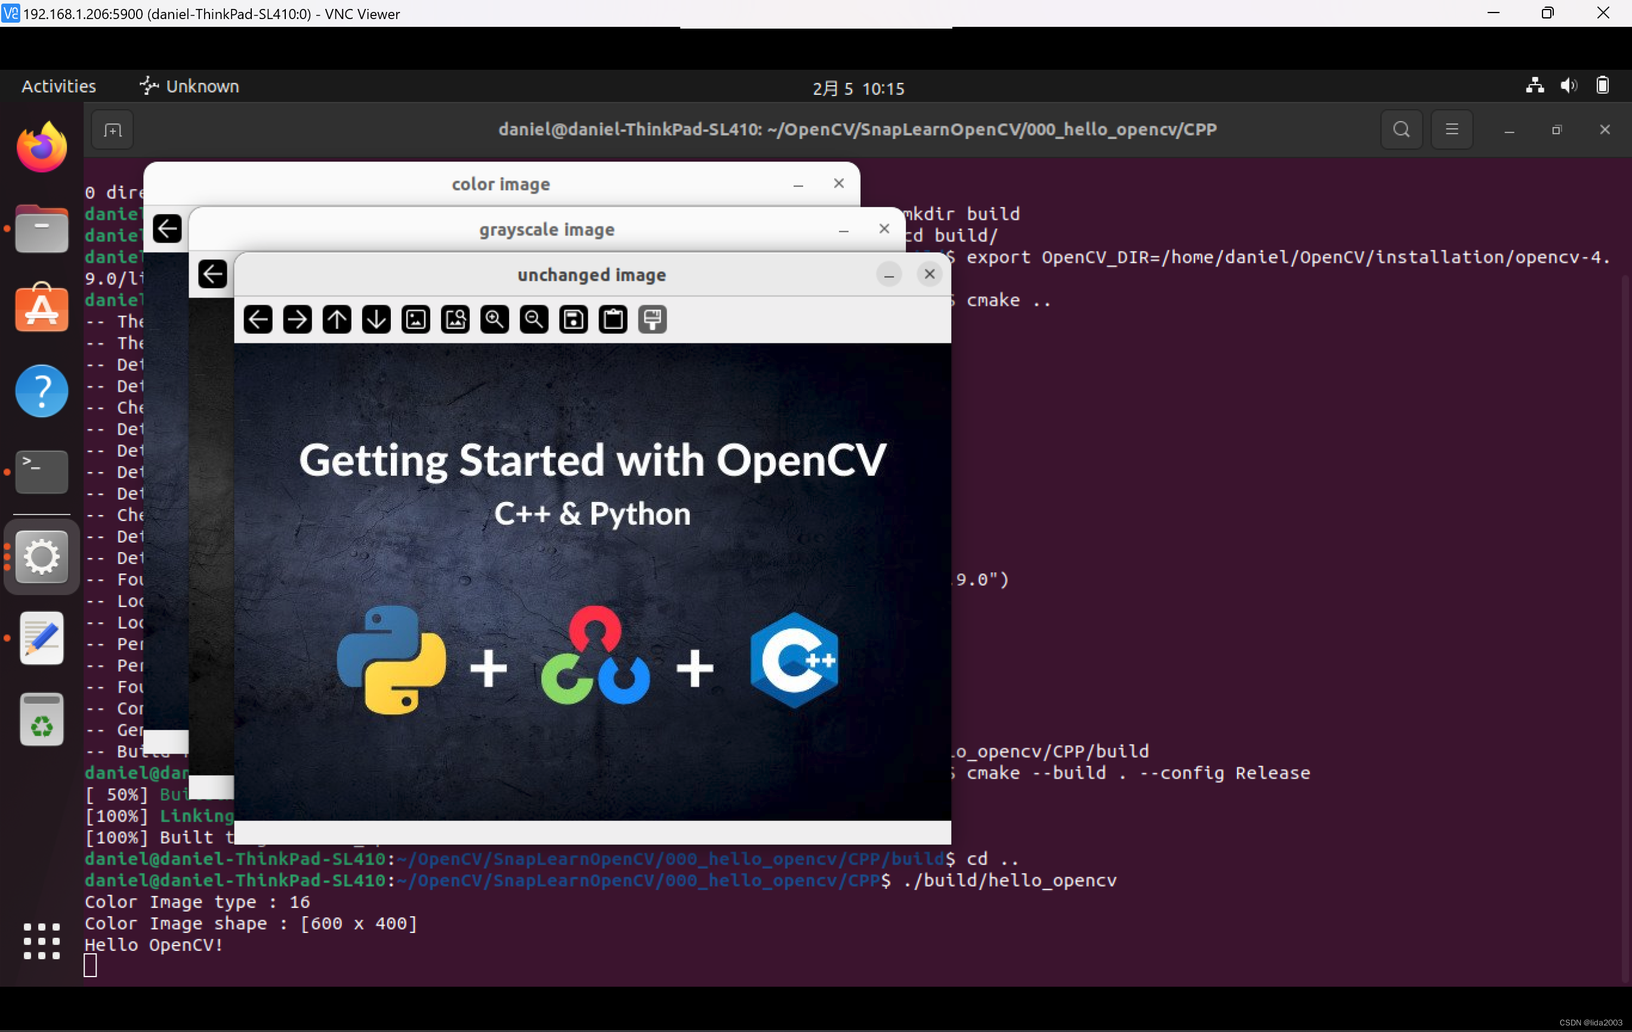The height and width of the screenshot is (1032, 1632).
Task: Click the fit image to window icon
Action: pos(455,319)
